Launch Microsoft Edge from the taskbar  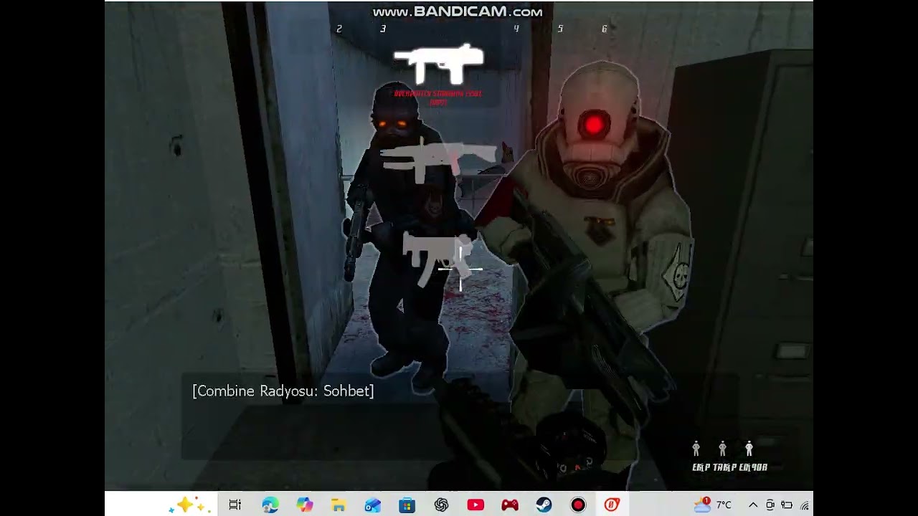pyautogui.click(x=270, y=505)
